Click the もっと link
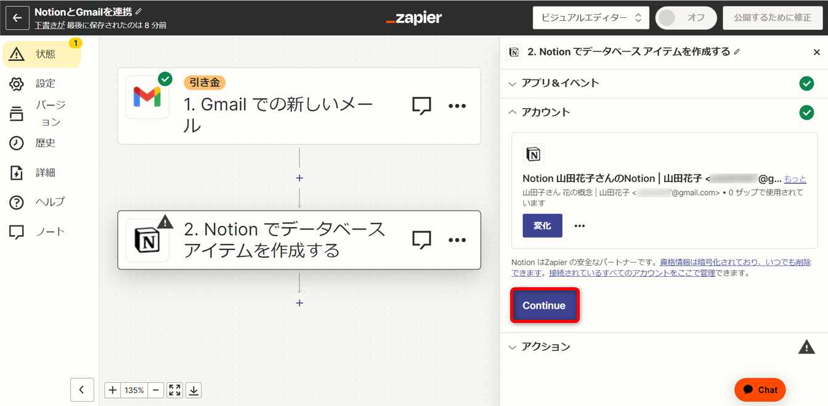Screen dimensions: 828x406 [x=795, y=178]
